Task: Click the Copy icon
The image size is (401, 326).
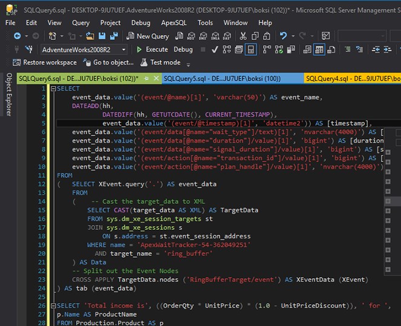Action: [255, 36]
